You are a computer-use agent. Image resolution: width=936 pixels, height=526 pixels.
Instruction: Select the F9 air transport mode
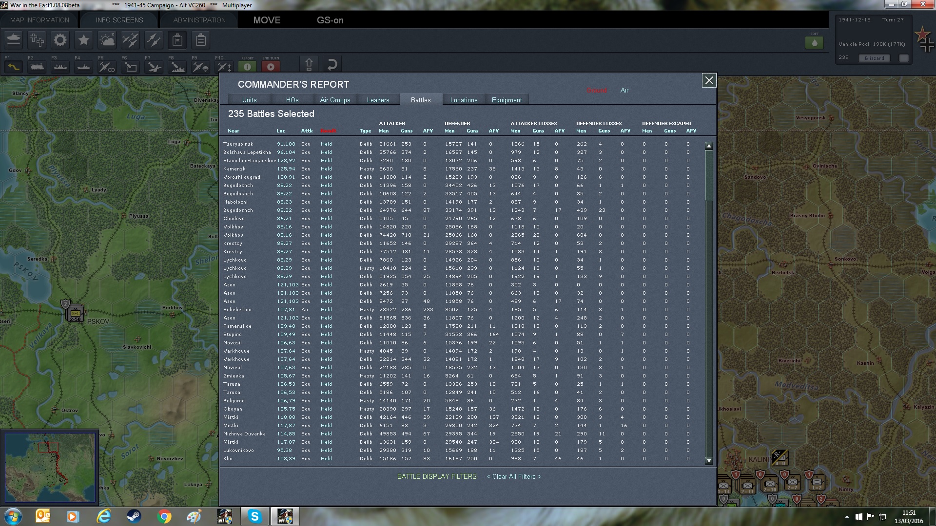pyautogui.click(x=200, y=67)
